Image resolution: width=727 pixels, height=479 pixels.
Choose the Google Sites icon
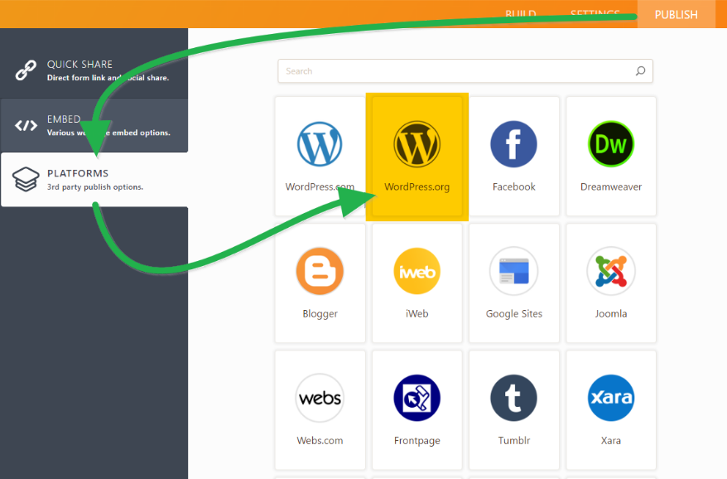(x=513, y=271)
